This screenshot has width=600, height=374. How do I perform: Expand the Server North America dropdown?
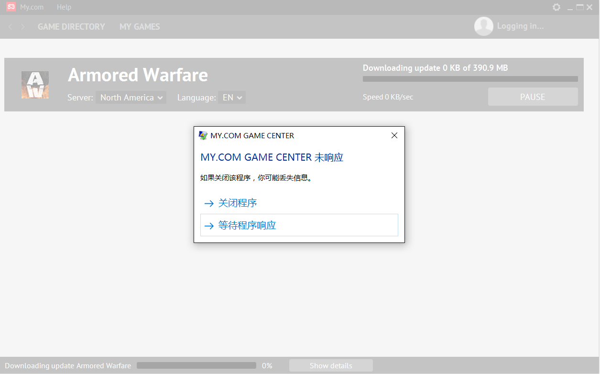pyautogui.click(x=131, y=98)
